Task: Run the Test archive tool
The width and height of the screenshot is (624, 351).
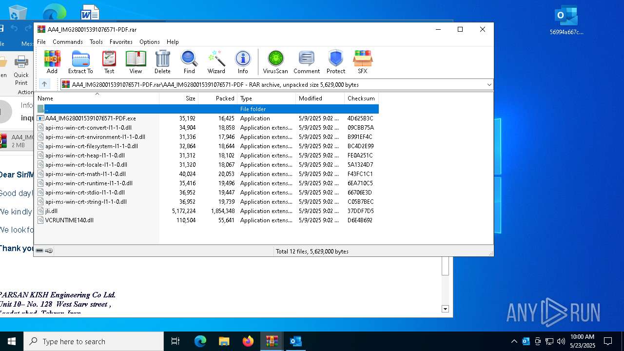Action: tap(109, 62)
